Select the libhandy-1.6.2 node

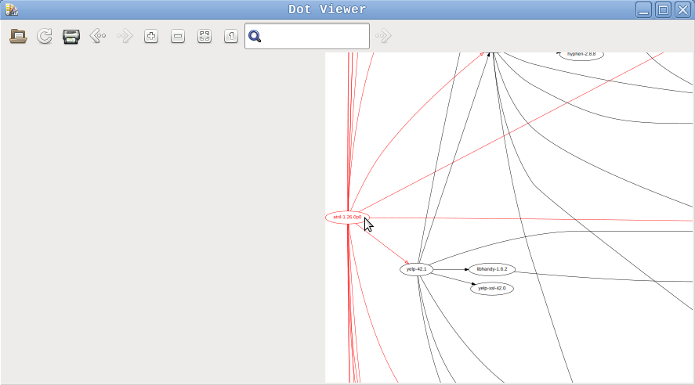pyautogui.click(x=492, y=269)
